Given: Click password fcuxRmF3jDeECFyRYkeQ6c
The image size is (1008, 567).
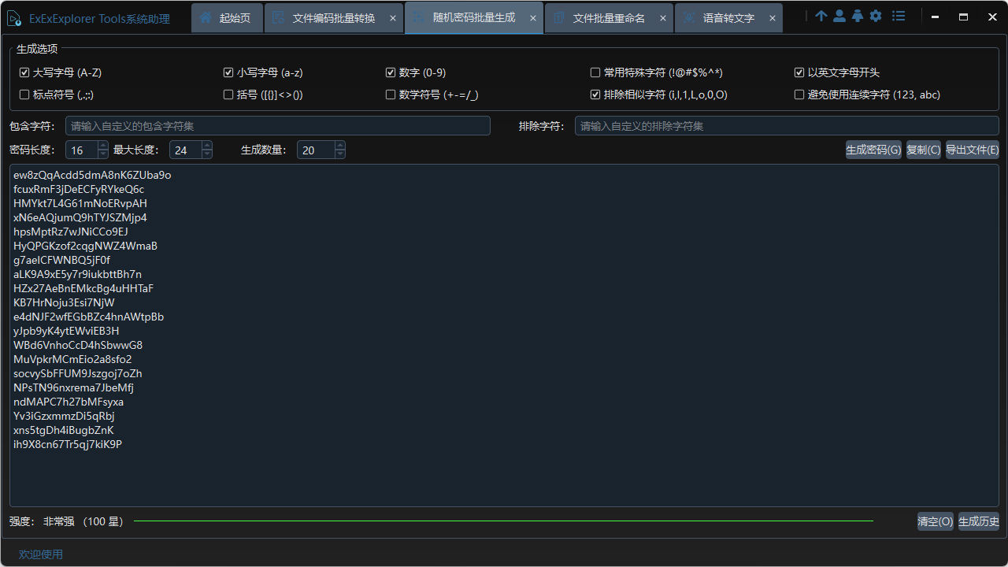Looking at the screenshot, I should 79,189.
